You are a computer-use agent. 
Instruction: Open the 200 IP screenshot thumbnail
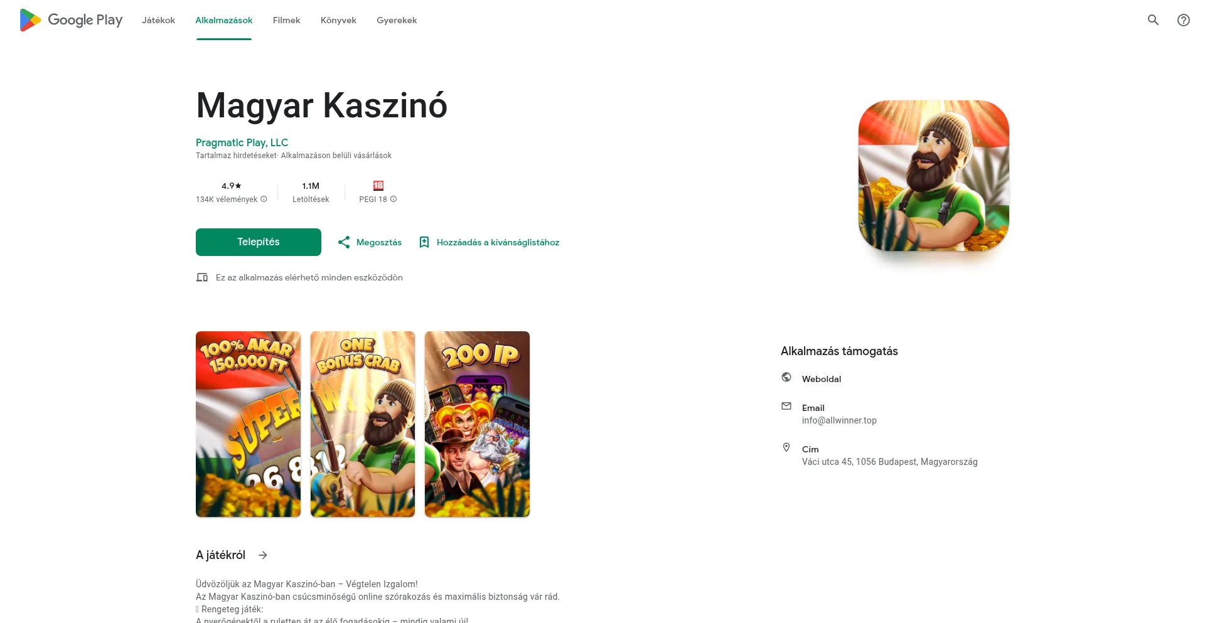pyautogui.click(x=477, y=424)
